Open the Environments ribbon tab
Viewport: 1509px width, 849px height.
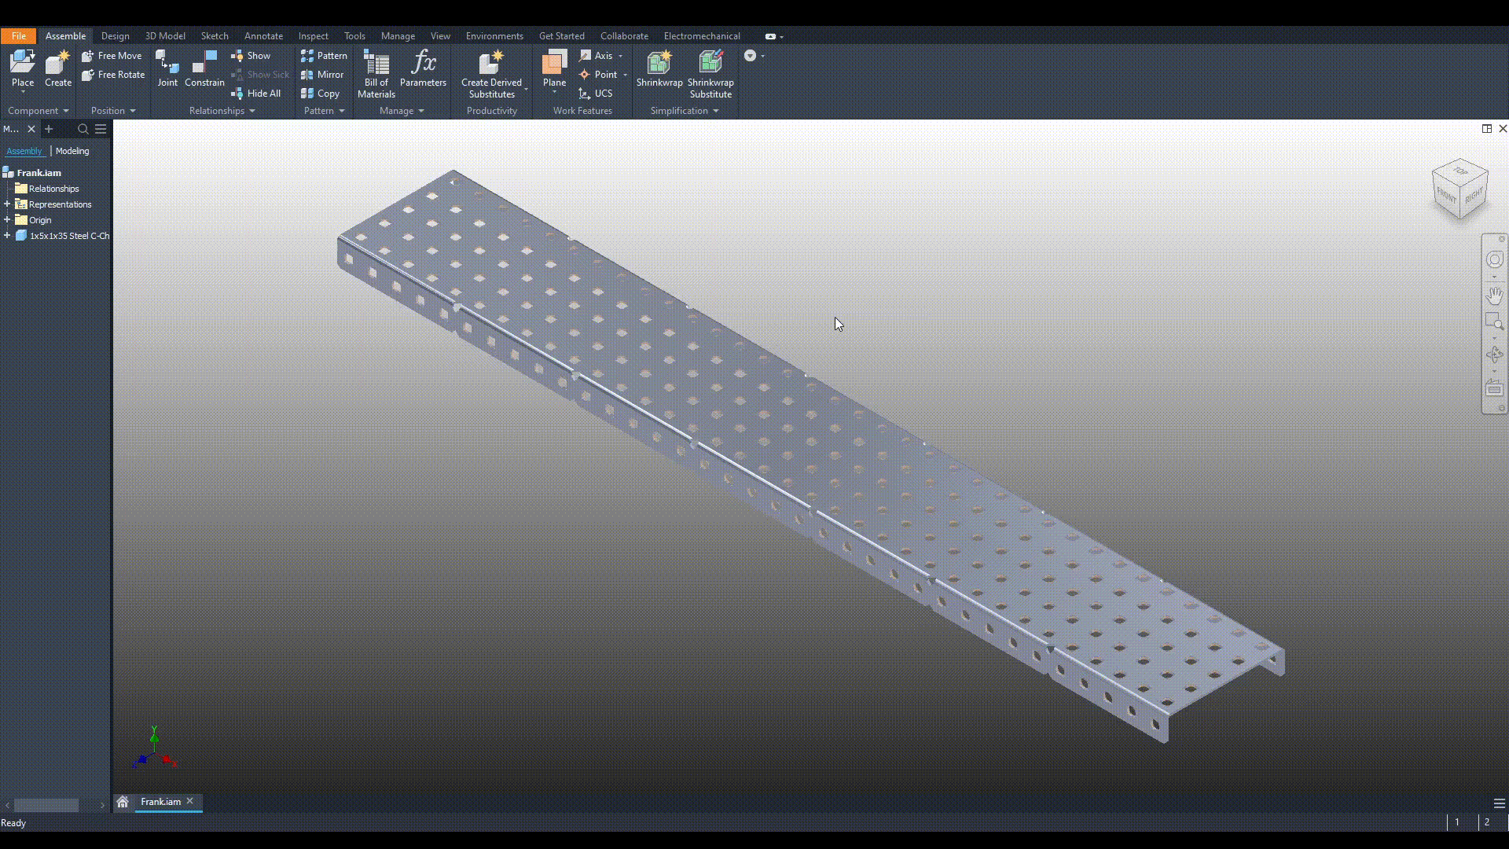[x=494, y=36]
